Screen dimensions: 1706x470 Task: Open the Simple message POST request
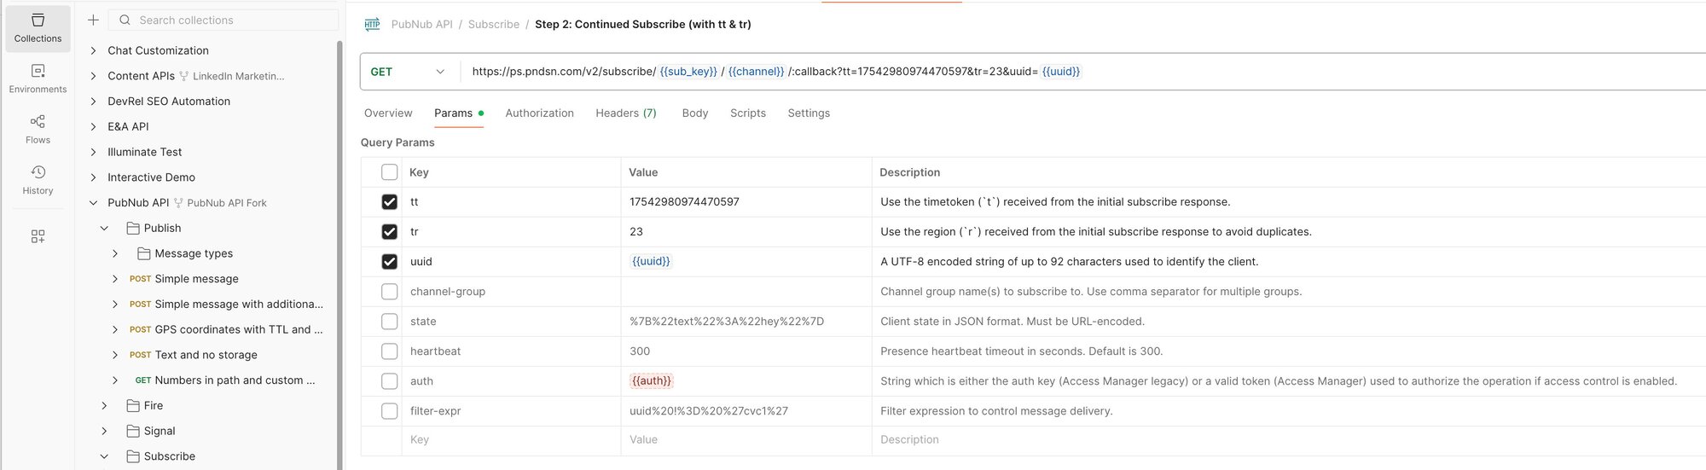coord(196,279)
